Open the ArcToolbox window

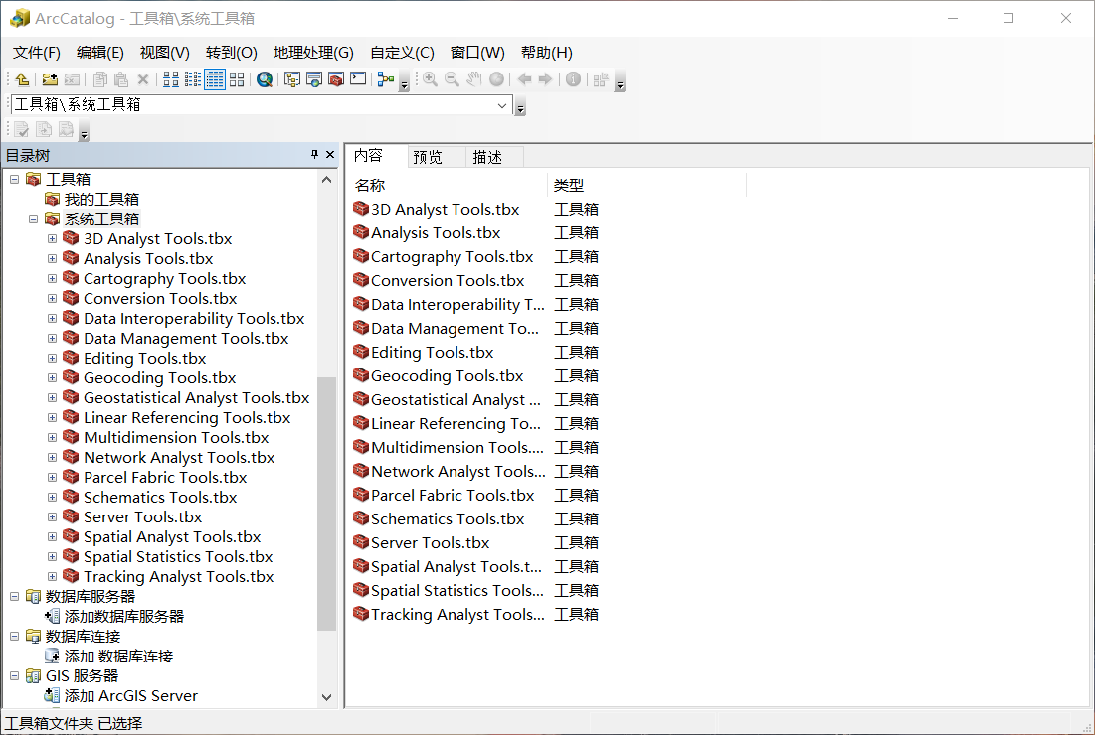tap(336, 79)
